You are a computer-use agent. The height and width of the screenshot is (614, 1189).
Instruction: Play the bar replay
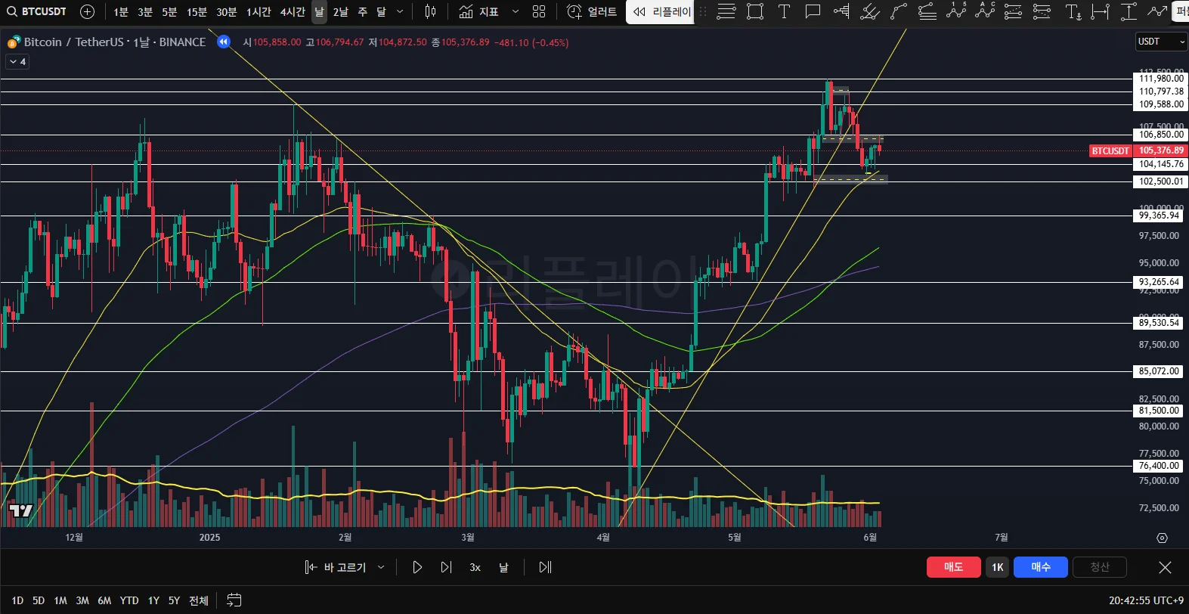coord(416,567)
